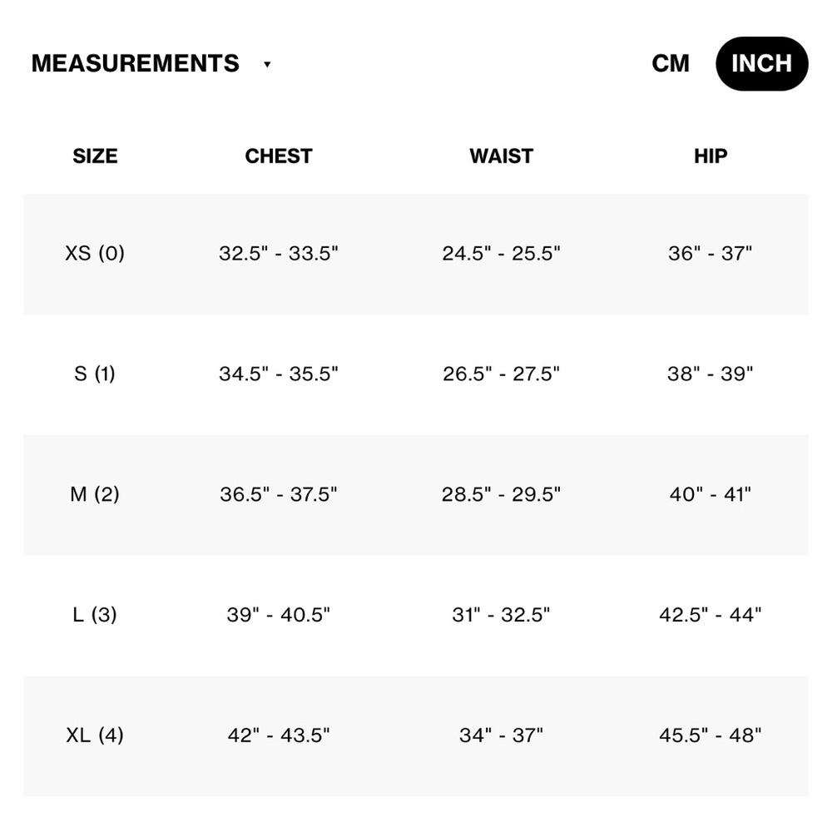Viewport: 832px width, 832px height.
Task: Switch units to CM
Action: (x=671, y=64)
